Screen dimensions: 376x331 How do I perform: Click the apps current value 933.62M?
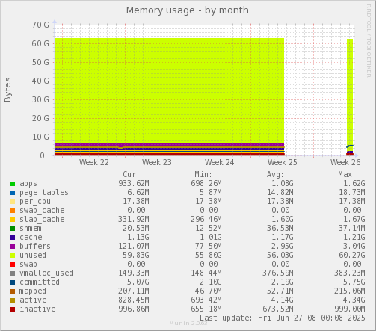[134, 184]
